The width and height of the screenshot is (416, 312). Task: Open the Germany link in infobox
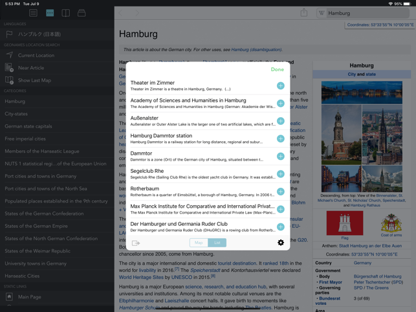pyautogui.click(x=362, y=263)
